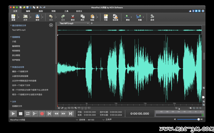
Task: Click the loud speaker icon right of volume
Action: [x=202, y=119]
